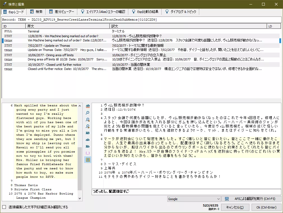Place cursor on translation line 'ヴィム販売機が故障中？'
This screenshot has height=213, width=283.
coord(124,105)
